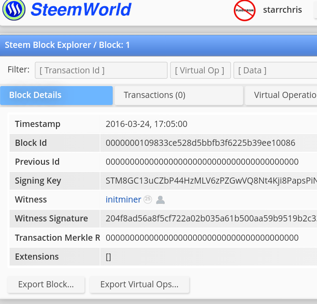Select the timestamp value 2016-03-24, 17:05:00
This screenshot has height=304, width=317.
coord(146,124)
